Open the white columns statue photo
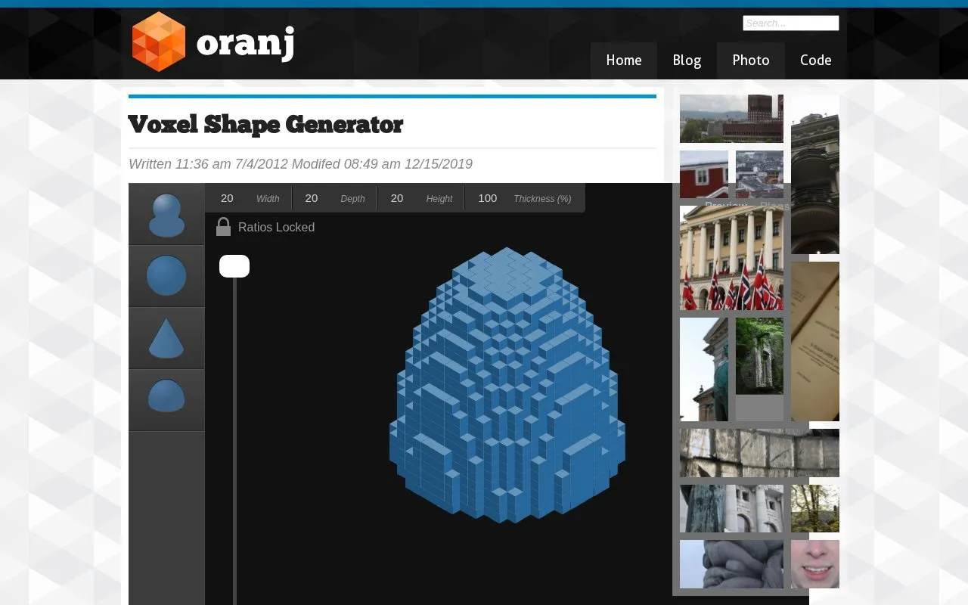This screenshot has height=605, width=968. [731, 508]
